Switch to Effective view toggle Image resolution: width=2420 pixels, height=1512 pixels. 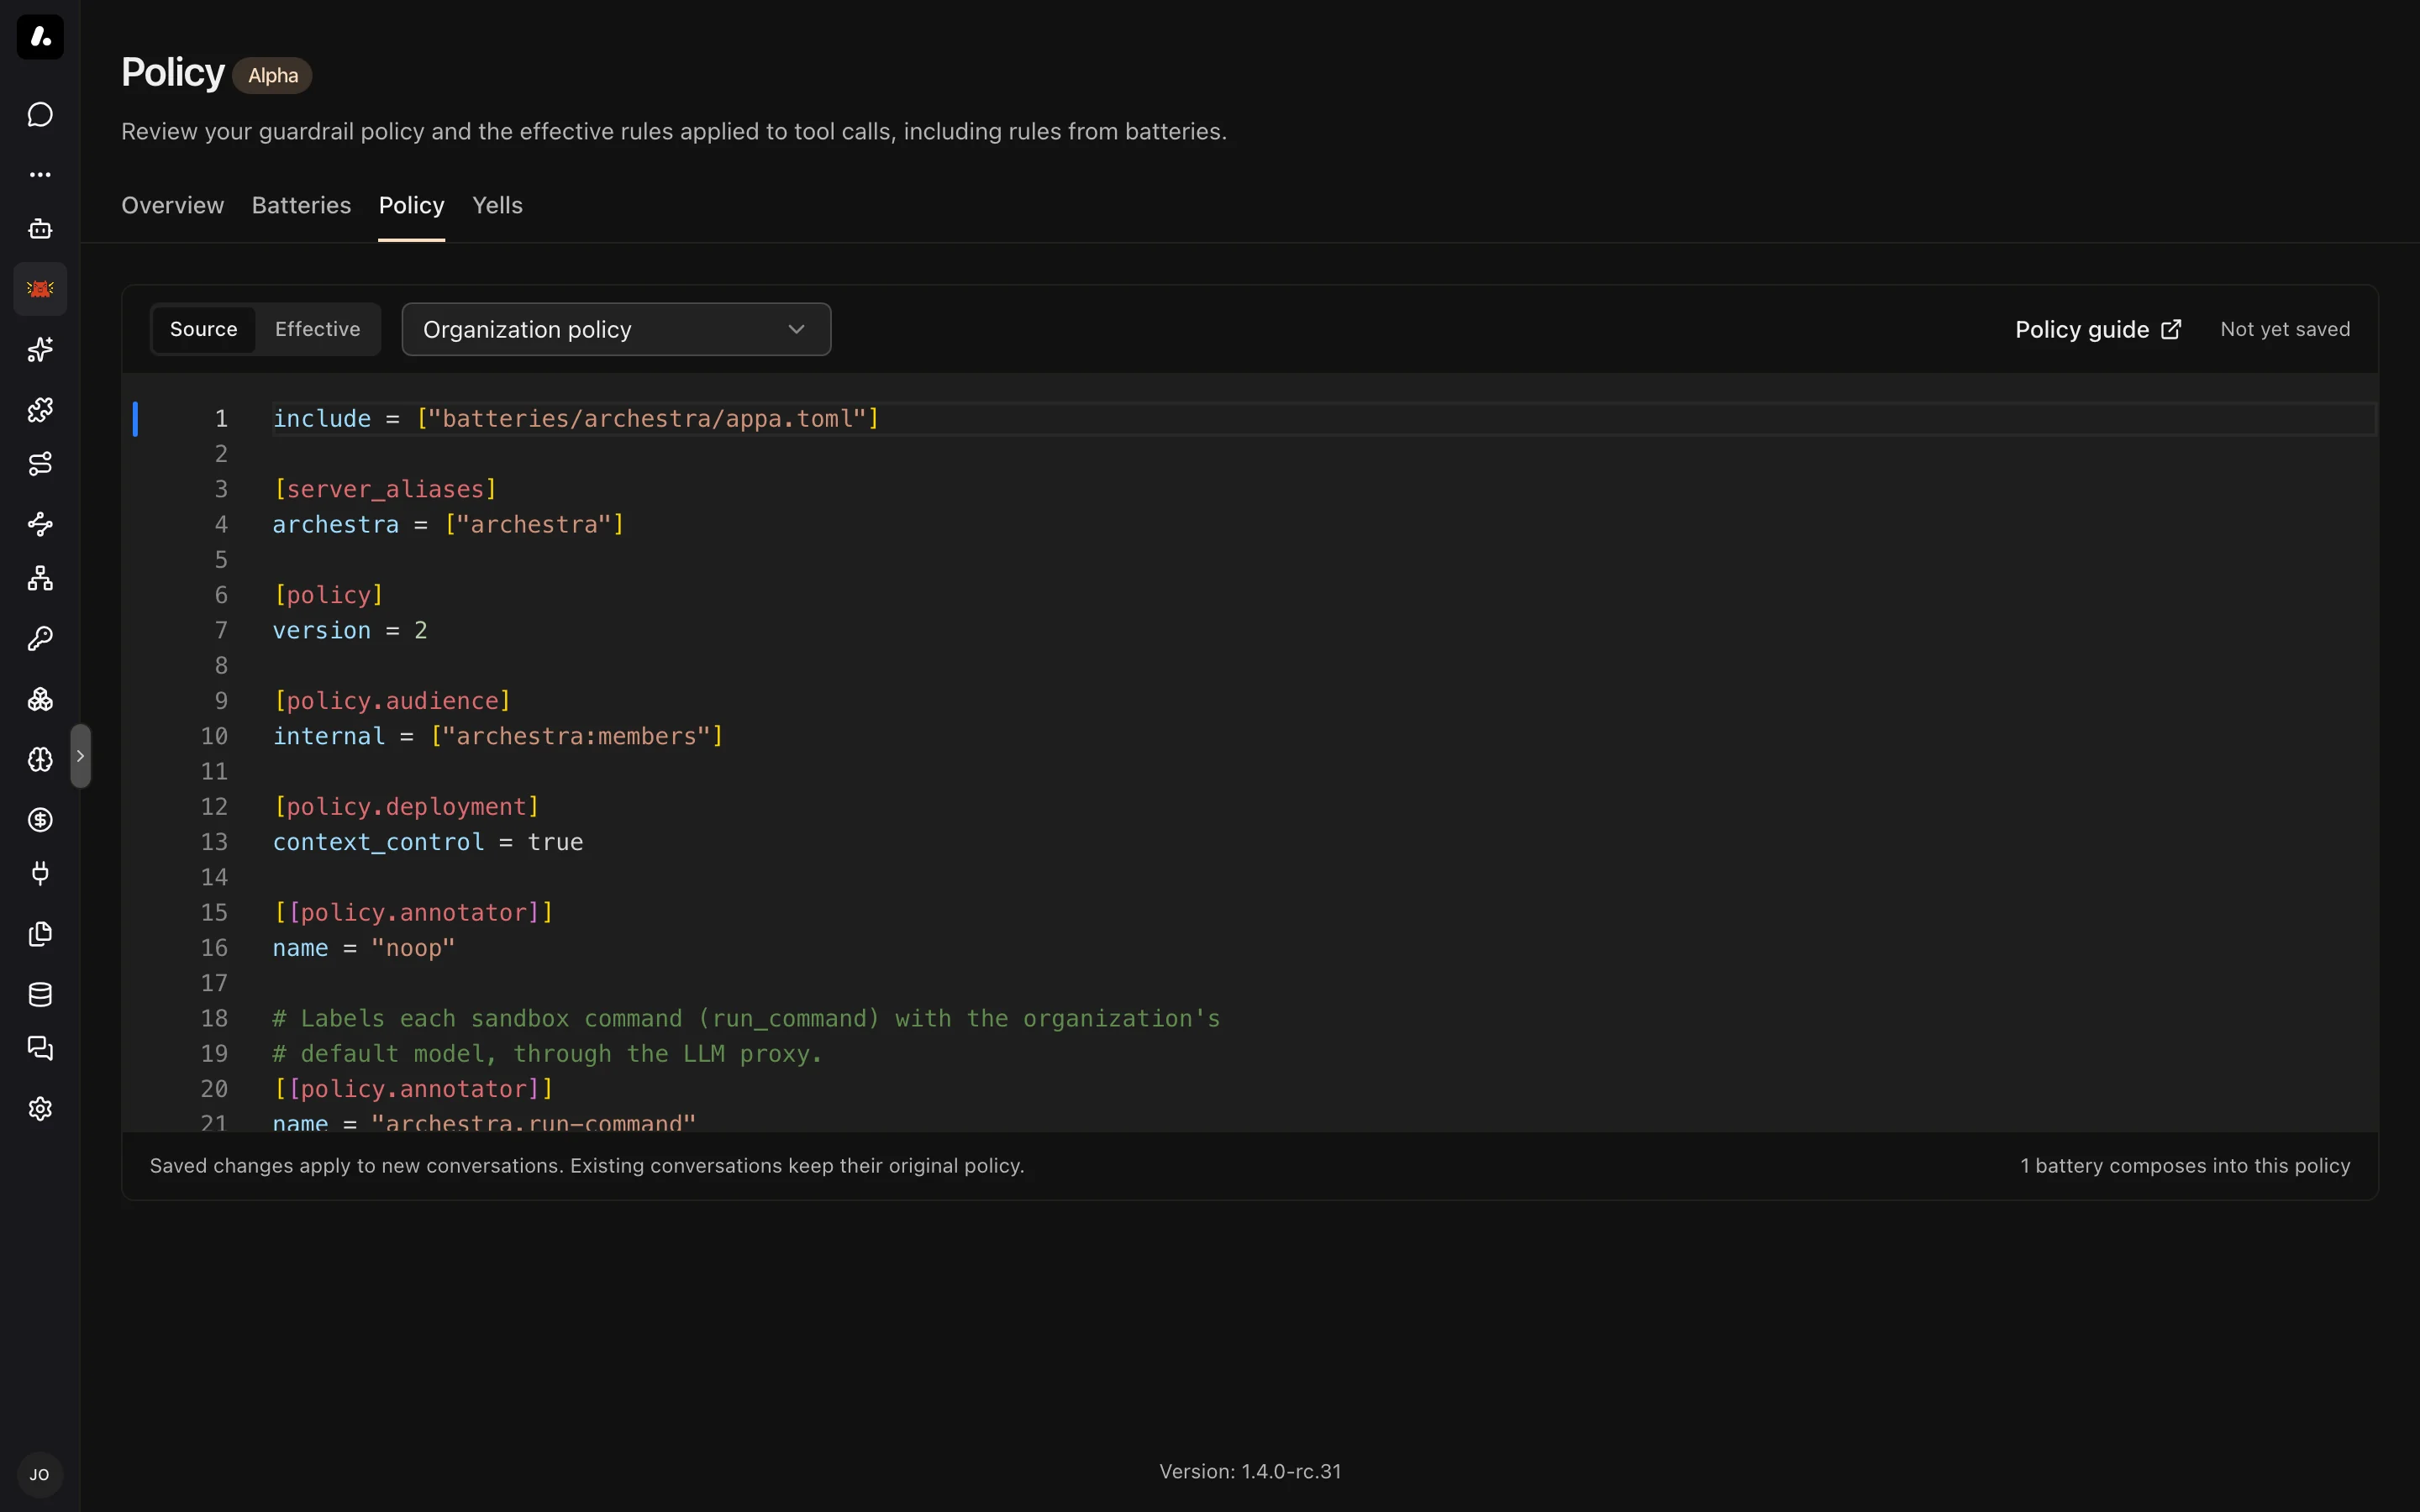(x=317, y=329)
